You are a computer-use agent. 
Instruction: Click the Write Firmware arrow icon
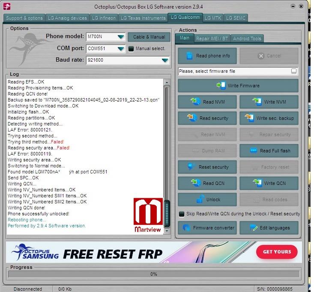221,86
